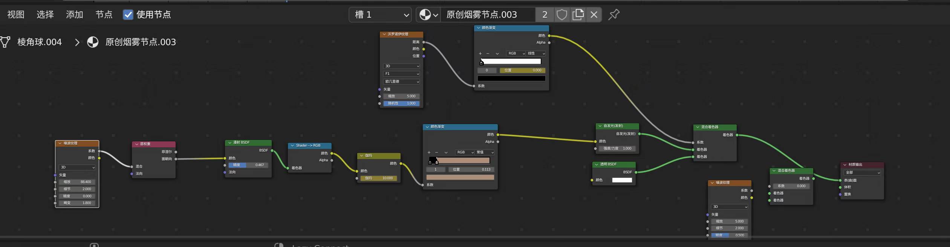
Task: Collapse the 材质输出 node
Action: [845, 165]
